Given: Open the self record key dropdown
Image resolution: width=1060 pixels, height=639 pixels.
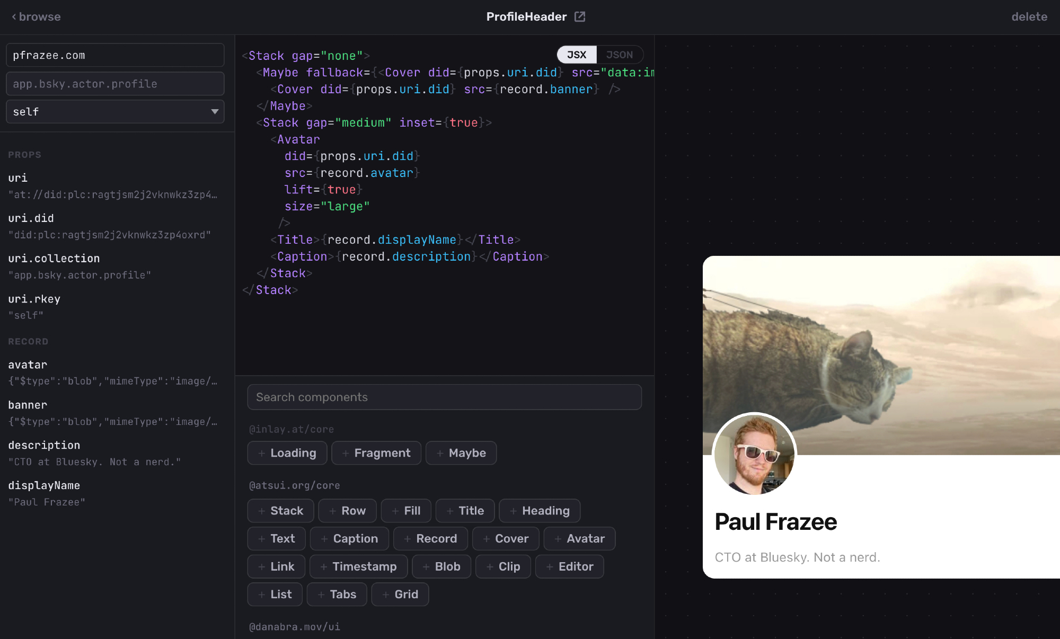Looking at the screenshot, I should tap(106, 112).
